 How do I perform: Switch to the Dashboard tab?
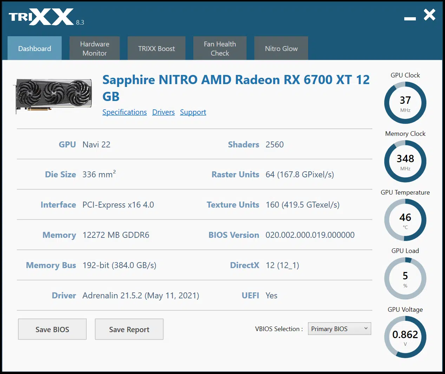(x=34, y=48)
